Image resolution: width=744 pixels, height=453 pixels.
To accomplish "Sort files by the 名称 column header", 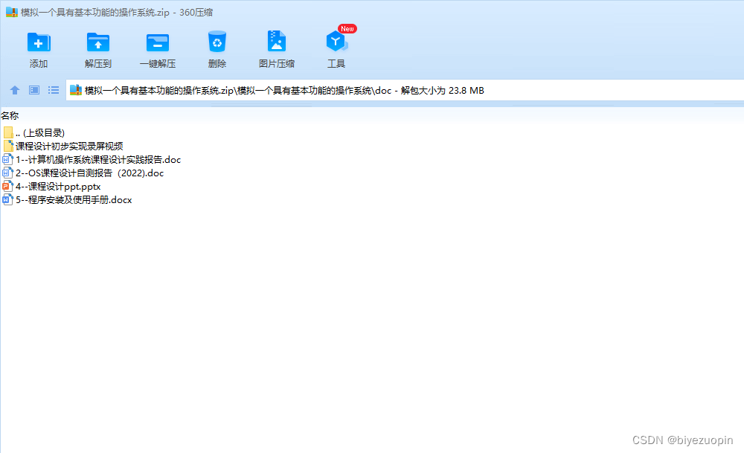I will (10, 115).
